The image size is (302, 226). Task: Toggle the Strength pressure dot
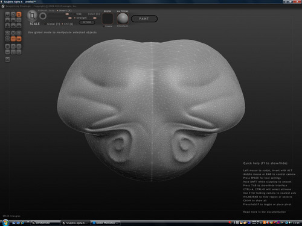[x=75, y=18]
